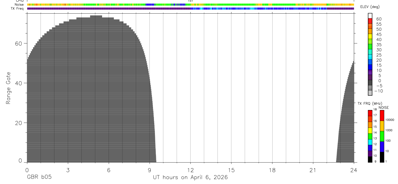This screenshot has width=398, height=184.
Task: Click the '9' value in TX FRQ legend
Action: coord(375,161)
